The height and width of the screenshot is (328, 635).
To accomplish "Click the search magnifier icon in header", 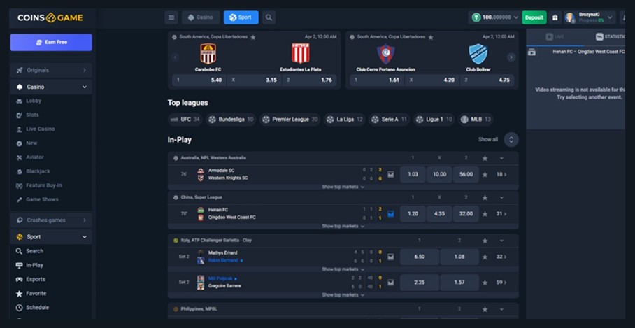I will (x=269, y=17).
